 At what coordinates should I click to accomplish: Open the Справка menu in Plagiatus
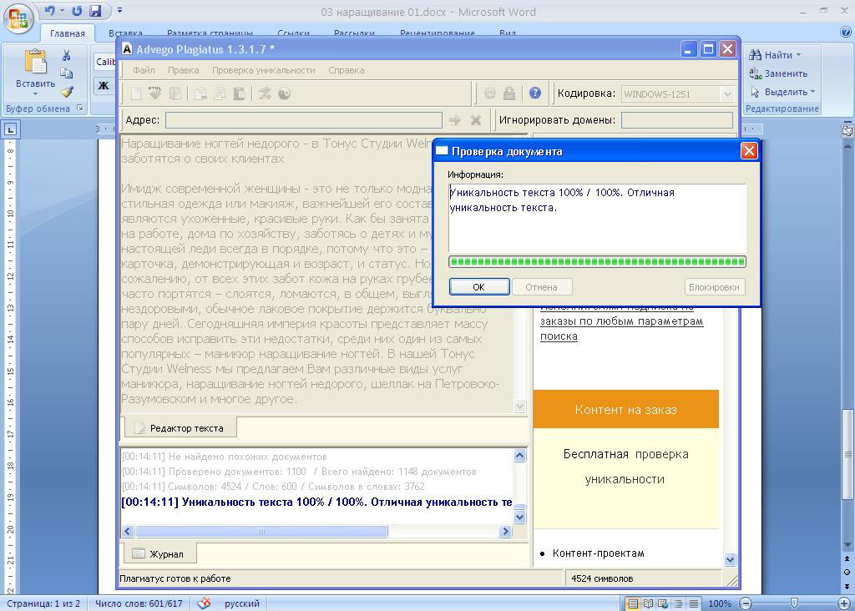tap(347, 70)
